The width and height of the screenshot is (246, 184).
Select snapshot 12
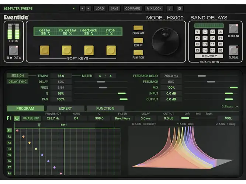(x=220, y=44)
